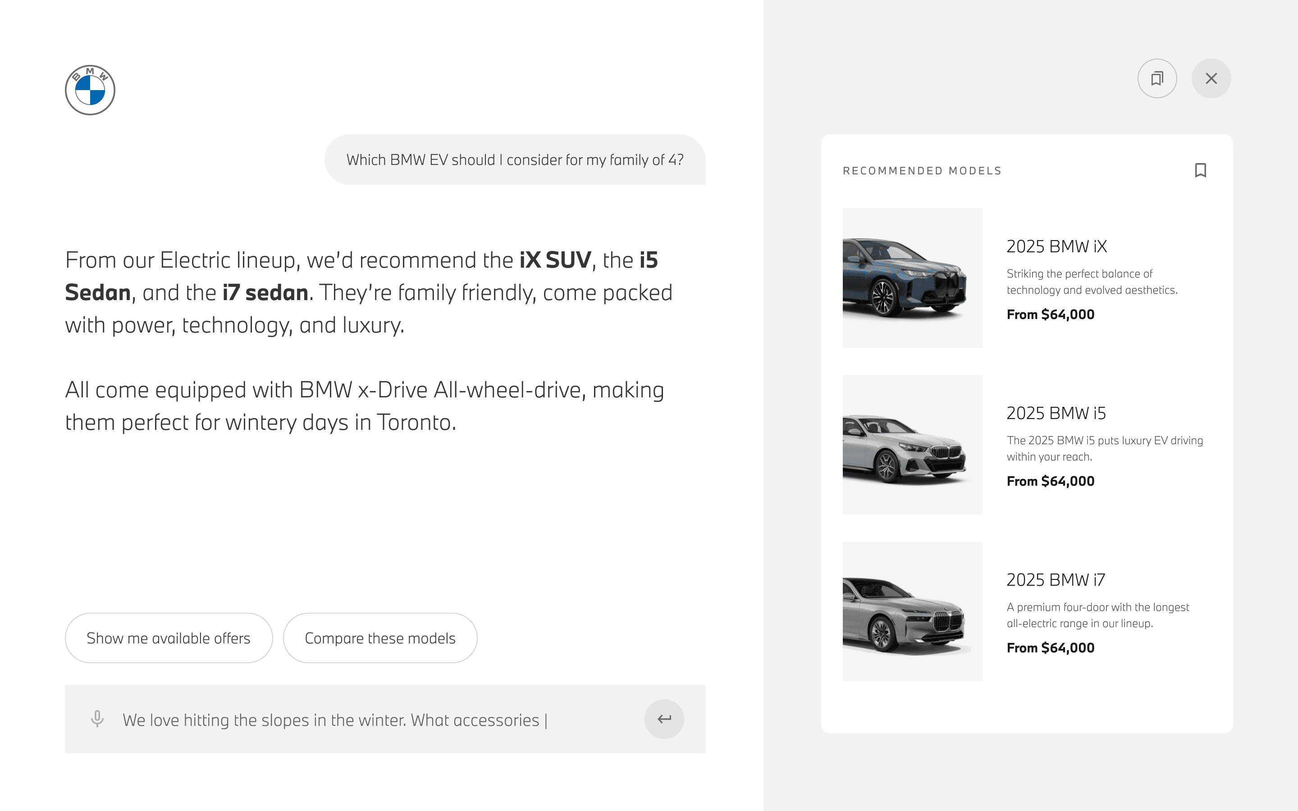This screenshot has height=811, width=1298.
Task: Open the 2025 BMW i5 thumbnail
Action: click(x=912, y=444)
